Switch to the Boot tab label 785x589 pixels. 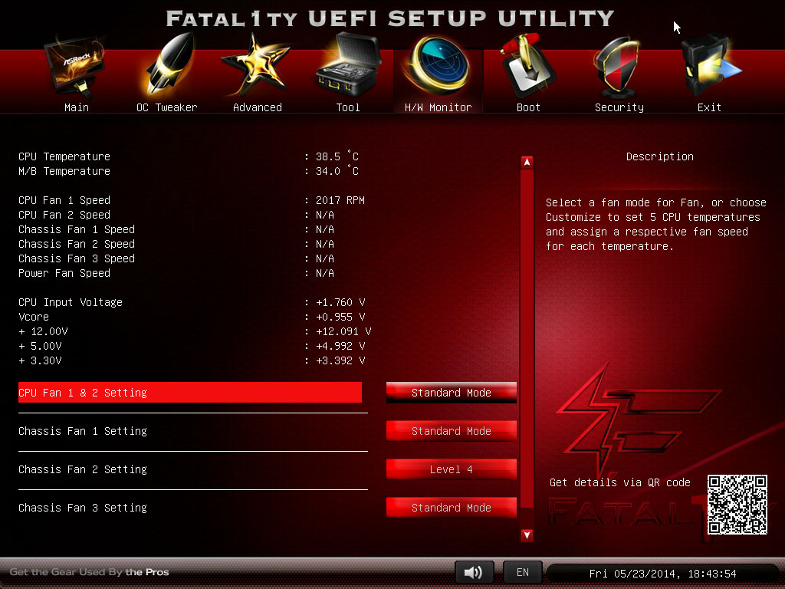(528, 107)
